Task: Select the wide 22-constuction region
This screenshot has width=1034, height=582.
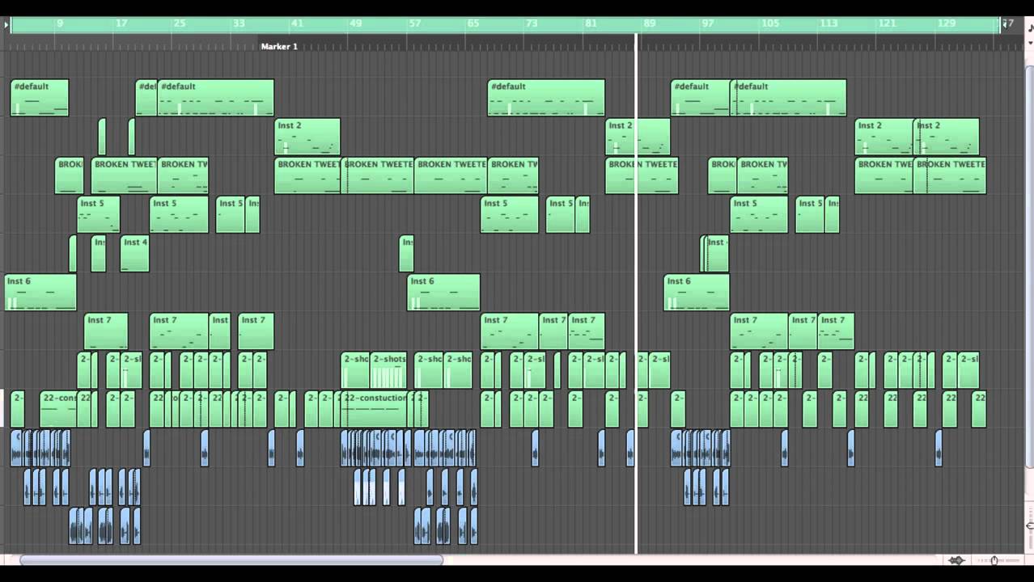Action: pos(375,409)
